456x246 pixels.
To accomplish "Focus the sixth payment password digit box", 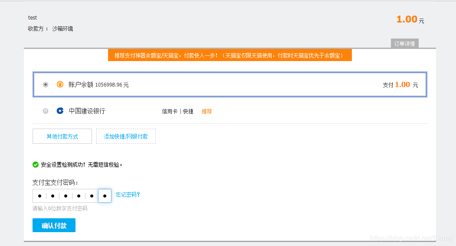I will (x=105, y=196).
